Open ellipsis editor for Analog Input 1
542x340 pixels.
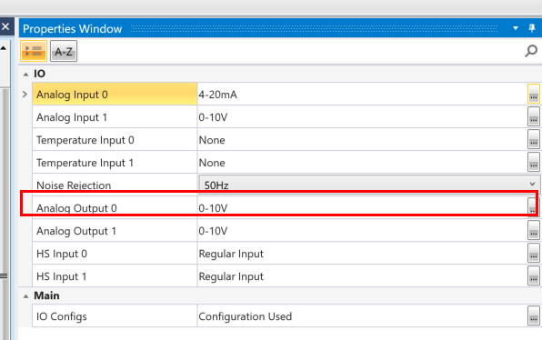tap(534, 116)
